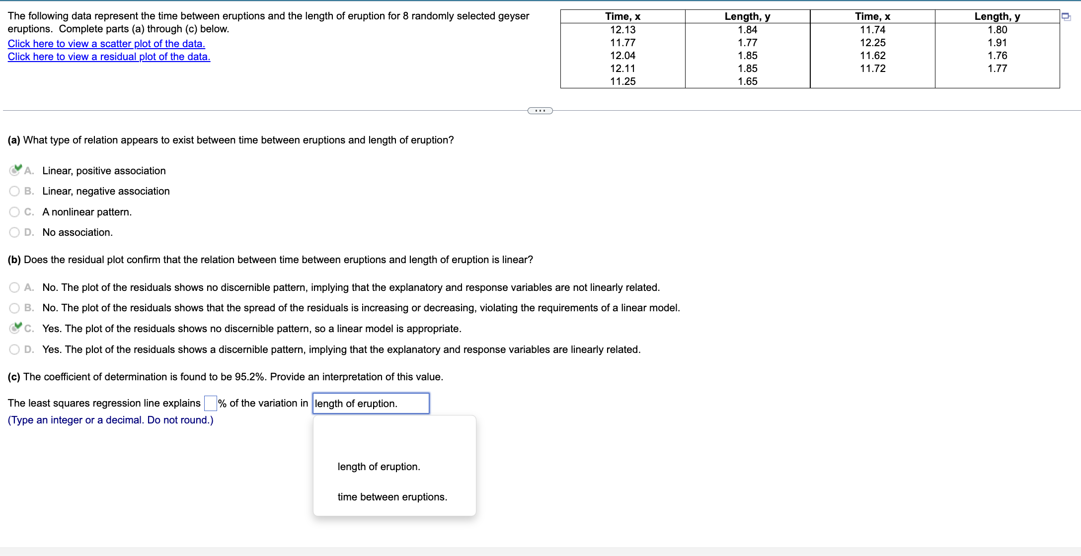Open the residual plot of the data

(x=108, y=57)
